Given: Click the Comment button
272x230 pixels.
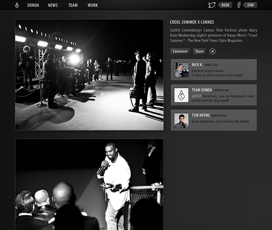Looking at the screenshot, I should tap(180, 52).
